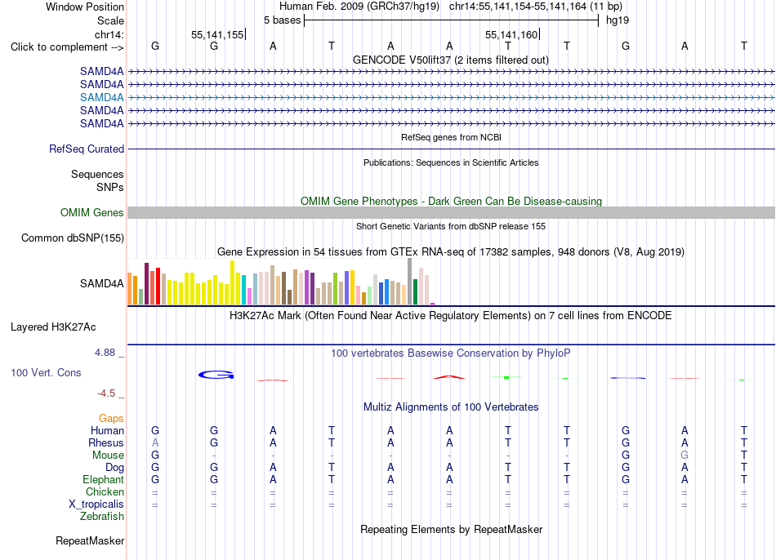Click the Window Position label

point(85,7)
